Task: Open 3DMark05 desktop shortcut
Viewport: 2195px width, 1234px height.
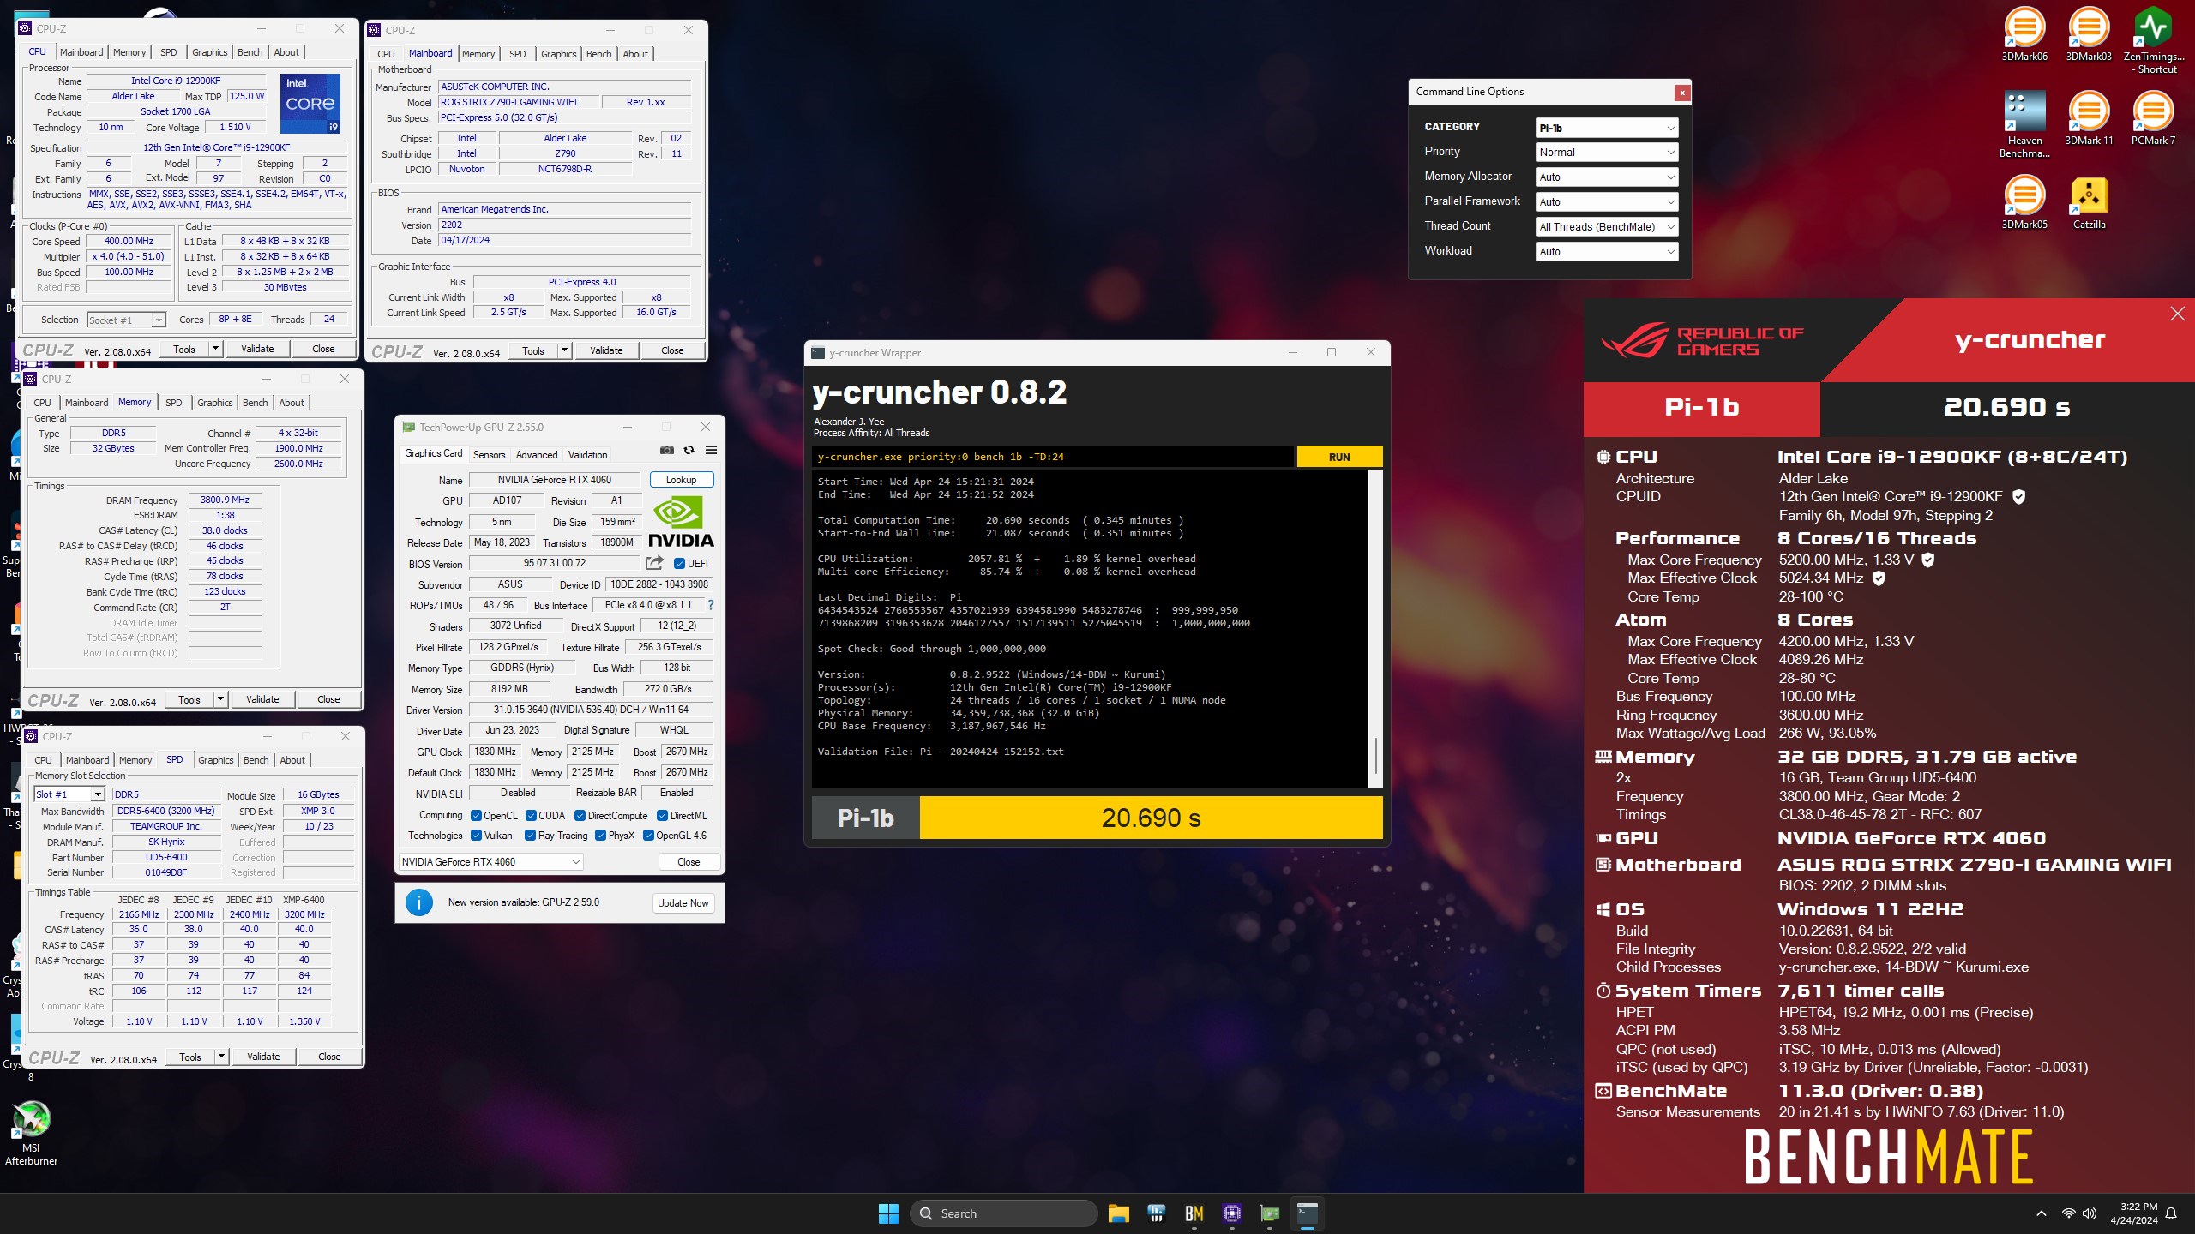Action: pyautogui.click(x=2024, y=202)
